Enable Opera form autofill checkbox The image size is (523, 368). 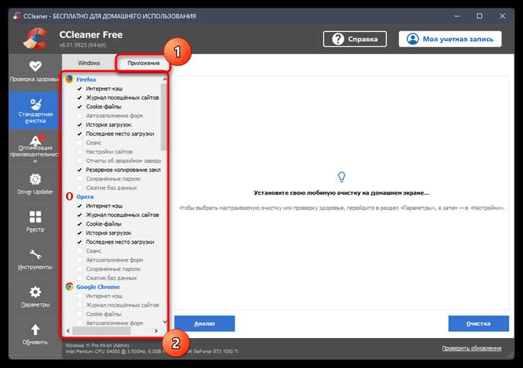click(x=79, y=260)
